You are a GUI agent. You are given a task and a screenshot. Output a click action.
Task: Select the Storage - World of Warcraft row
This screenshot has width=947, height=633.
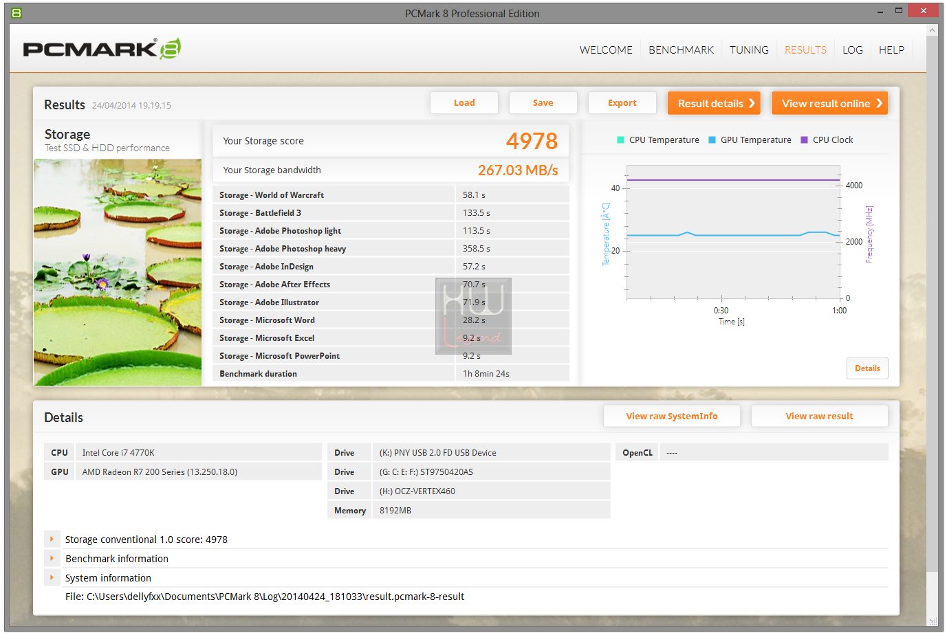point(391,195)
